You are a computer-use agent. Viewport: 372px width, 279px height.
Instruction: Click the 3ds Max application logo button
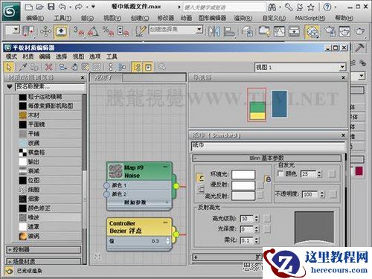(11, 11)
